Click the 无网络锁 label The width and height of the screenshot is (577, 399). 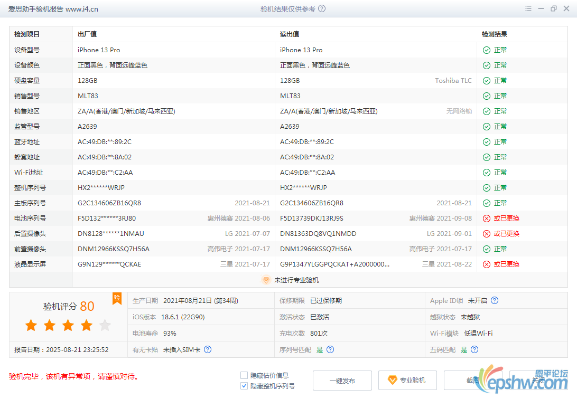459,111
